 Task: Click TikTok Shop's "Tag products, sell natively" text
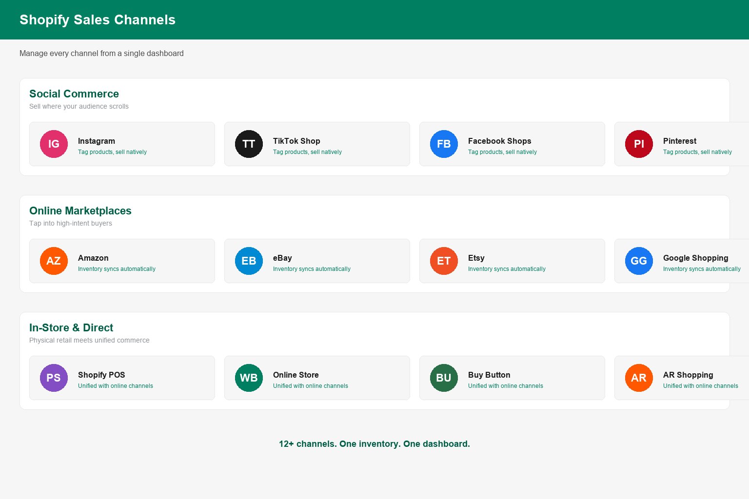307,152
